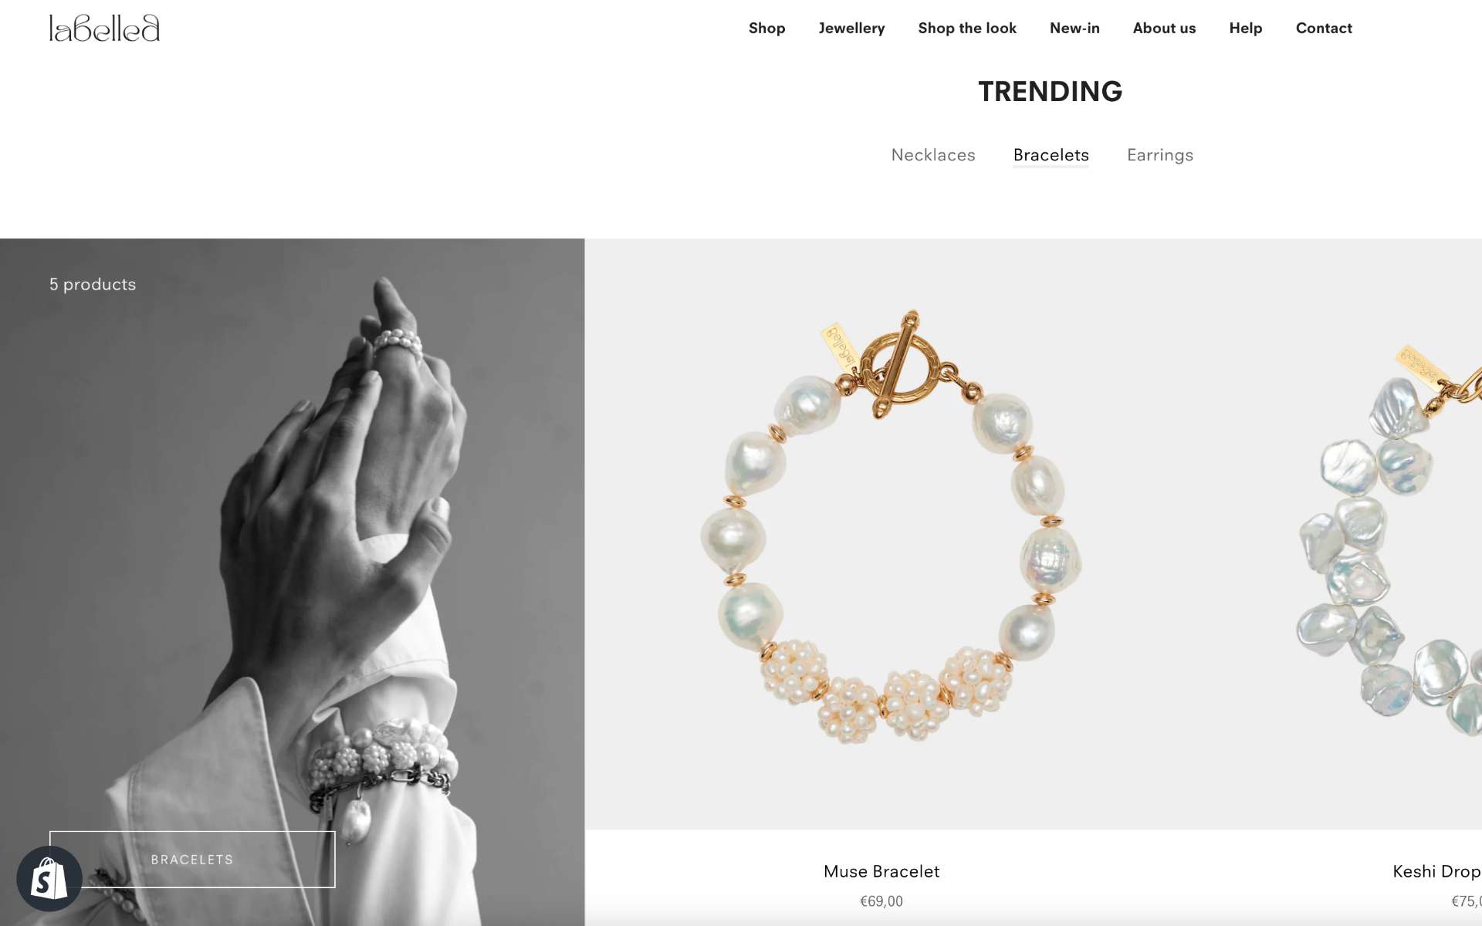
Task: Click the labellea logo
Action: [104, 28]
